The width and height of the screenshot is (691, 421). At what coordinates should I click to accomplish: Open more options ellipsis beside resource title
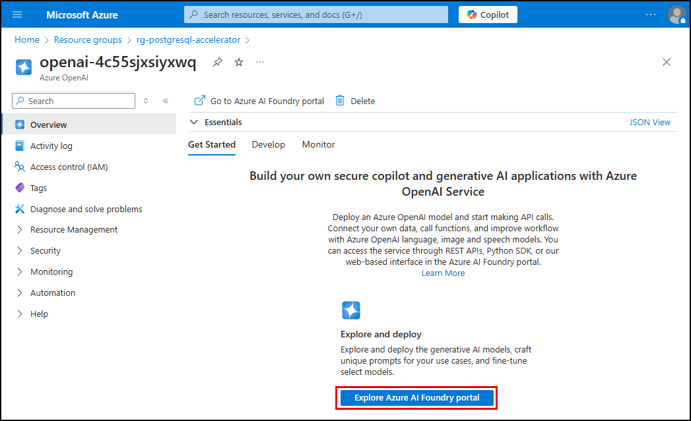click(260, 62)
